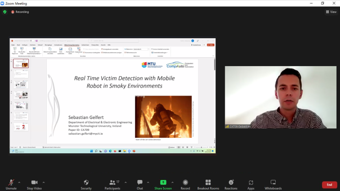This screenshot has height=191, width=340.
Task: Unmute the microphone
Action: (11, 185)
